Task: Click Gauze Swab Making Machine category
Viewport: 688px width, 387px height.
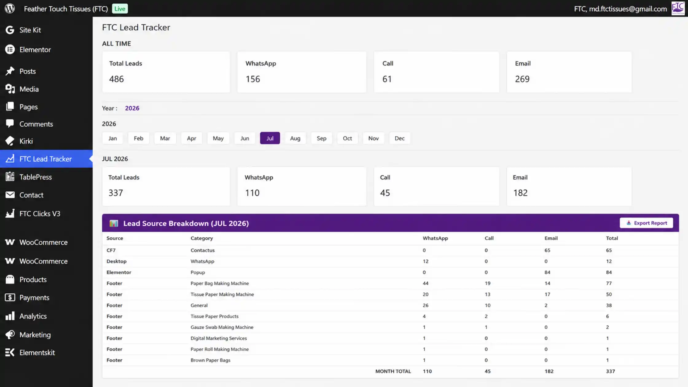Action: [222, 327]
